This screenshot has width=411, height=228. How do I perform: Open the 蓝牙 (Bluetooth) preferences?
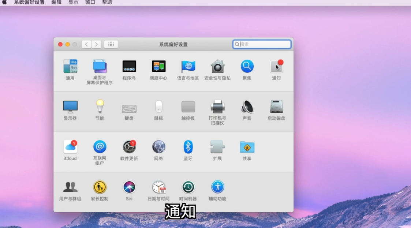(188, 147)
